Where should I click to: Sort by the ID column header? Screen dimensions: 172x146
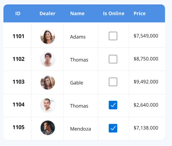(x=18, y=14)
